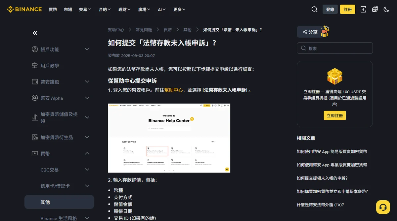The width and height of the screenshot is (397, 221).
Task: Toggle dark mode moon icon
Action: (x=386, y=9)
